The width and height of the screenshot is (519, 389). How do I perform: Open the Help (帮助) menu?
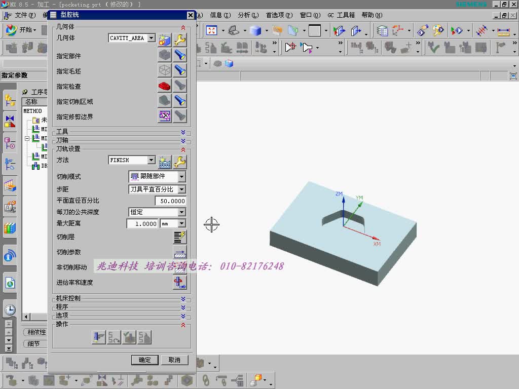coord(372,15)
